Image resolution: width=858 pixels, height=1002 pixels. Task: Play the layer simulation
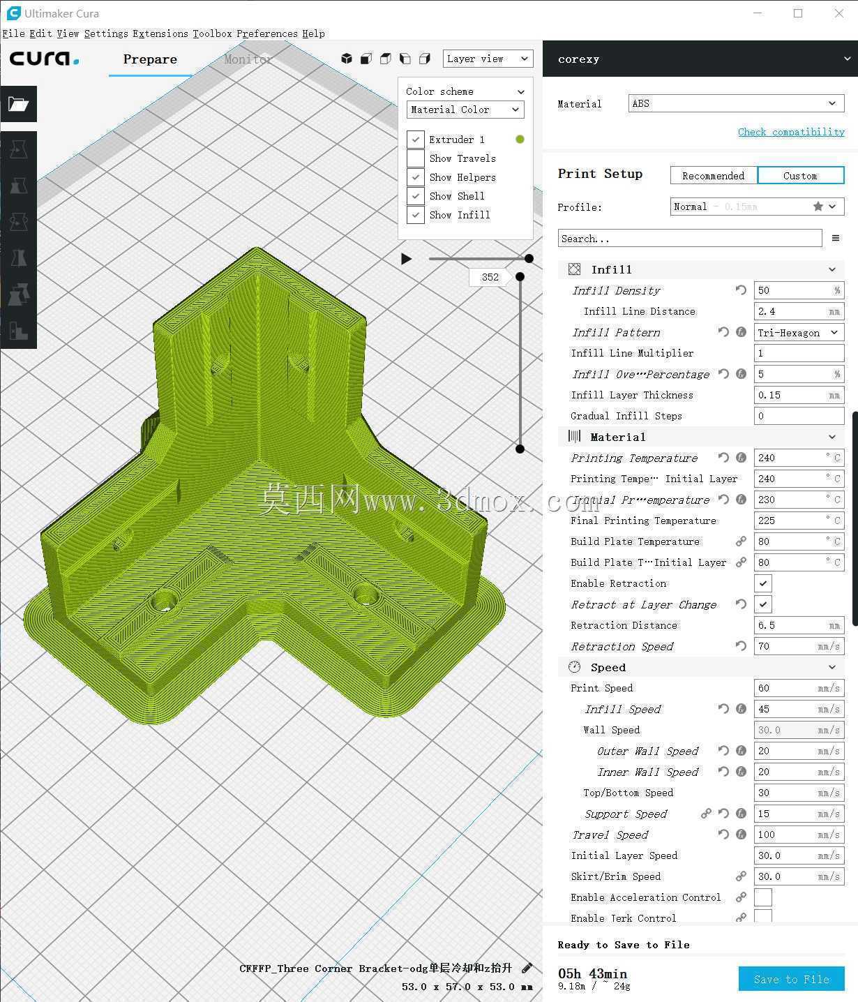pyautogui.click(x=407, y=259)
